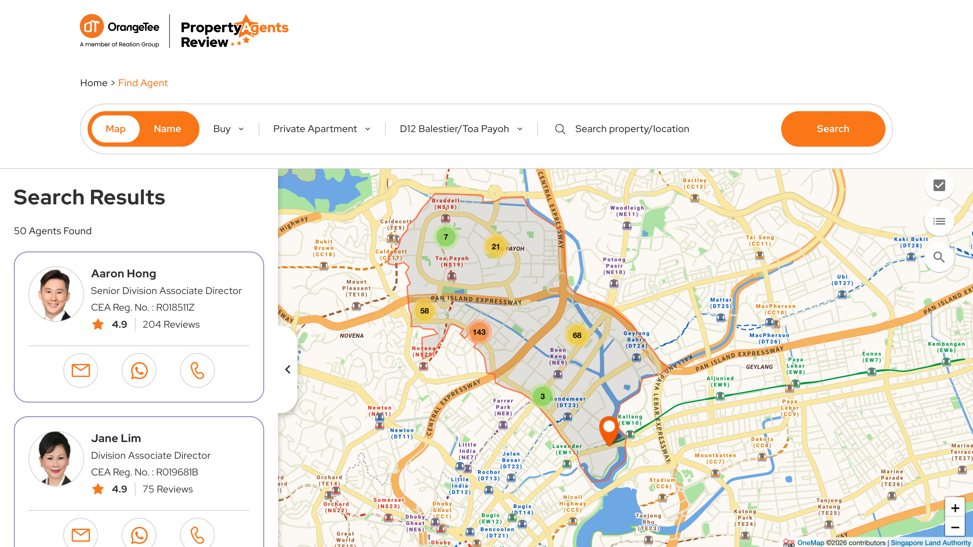Screen dimensions: 973x547
Task: View Aaron Hong's 204 Reviews
Action: coord(171,325)
